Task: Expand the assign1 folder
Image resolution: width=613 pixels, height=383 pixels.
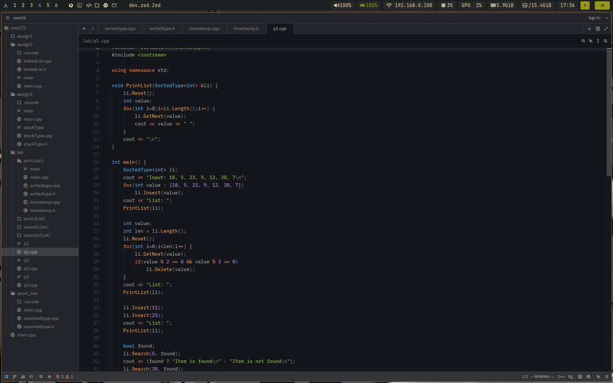Action: tap(39, 36)
